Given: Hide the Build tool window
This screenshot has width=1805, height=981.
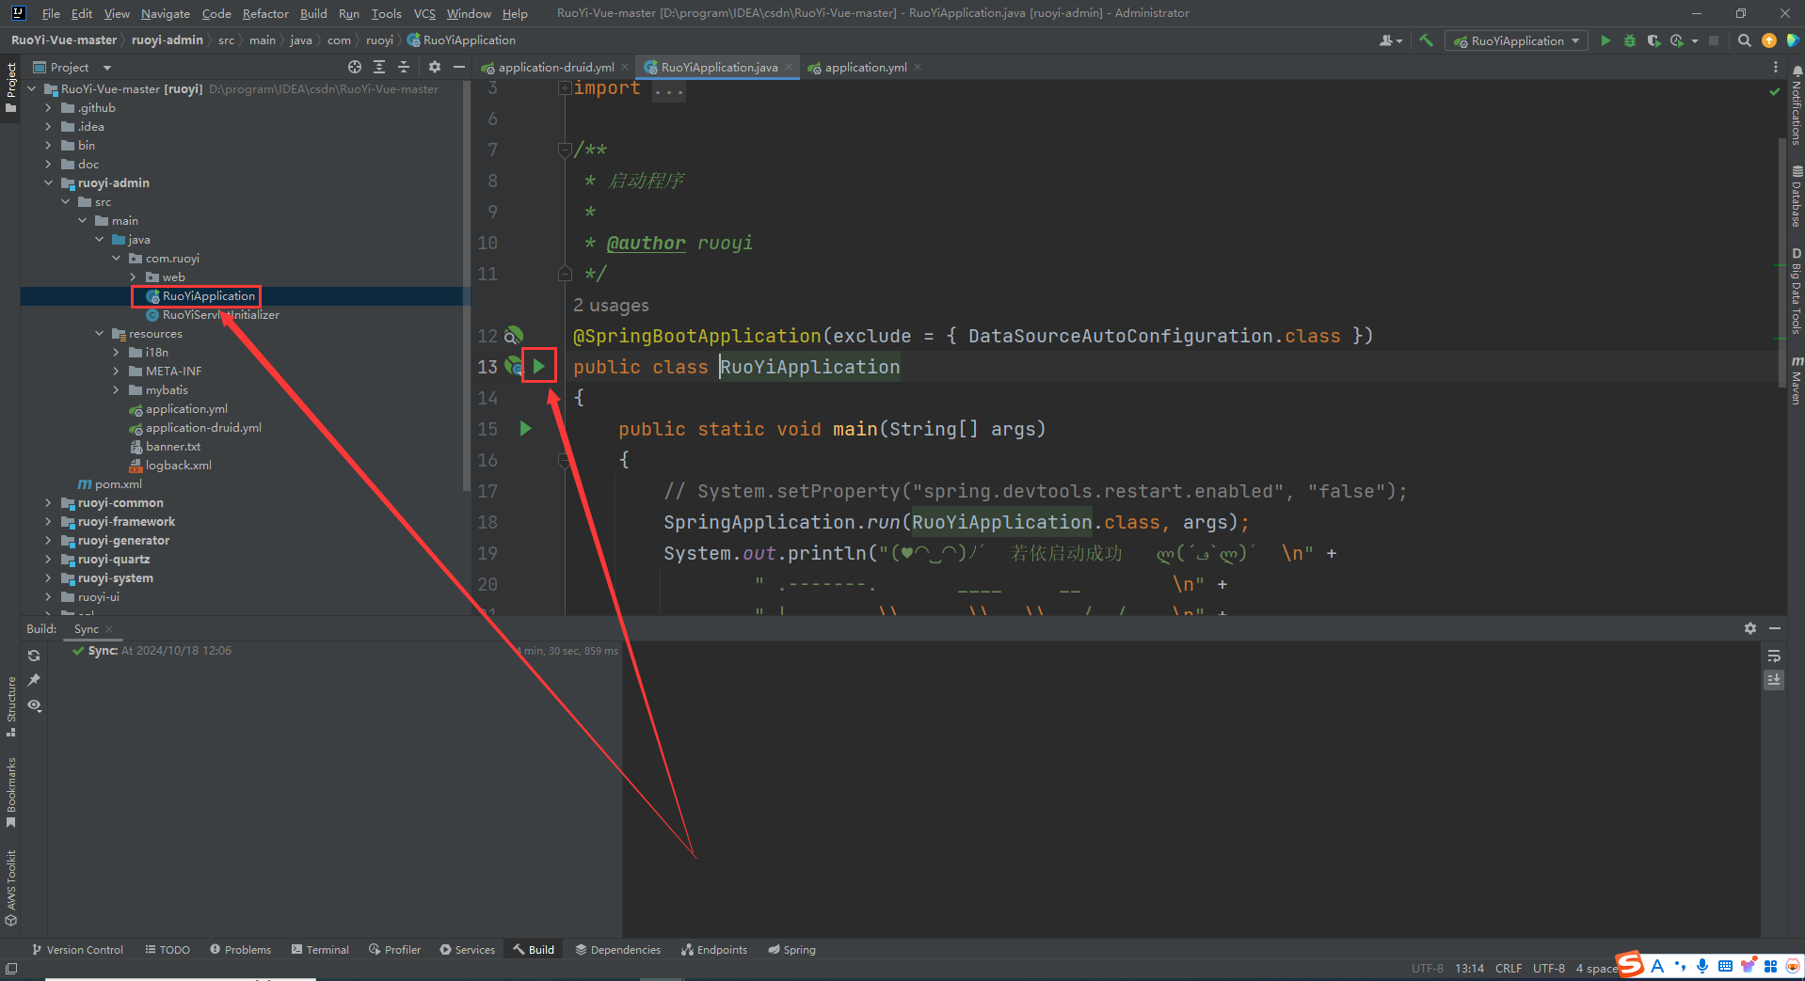Looking at the screenshot, I should [x=1775, y=628].
